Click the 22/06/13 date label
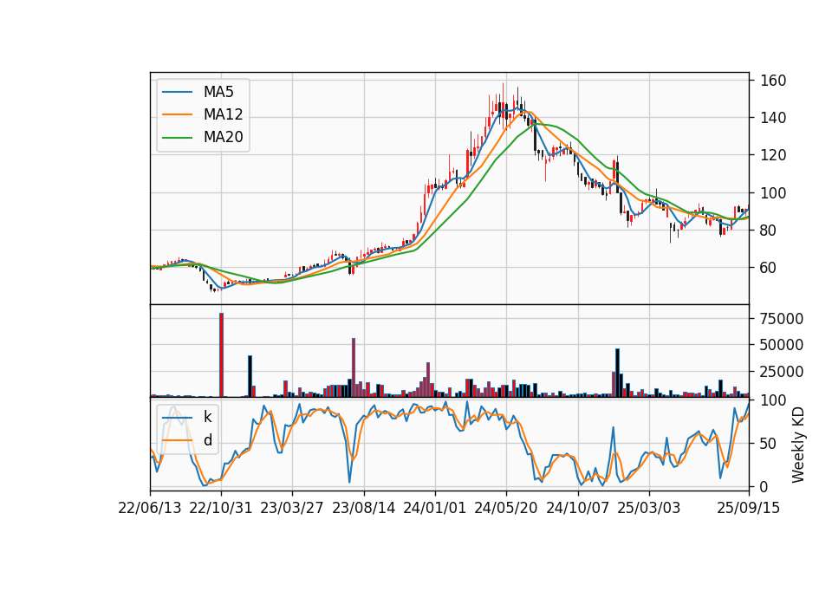The height and width of the screenshot is (598, 832). click(150, 508)
